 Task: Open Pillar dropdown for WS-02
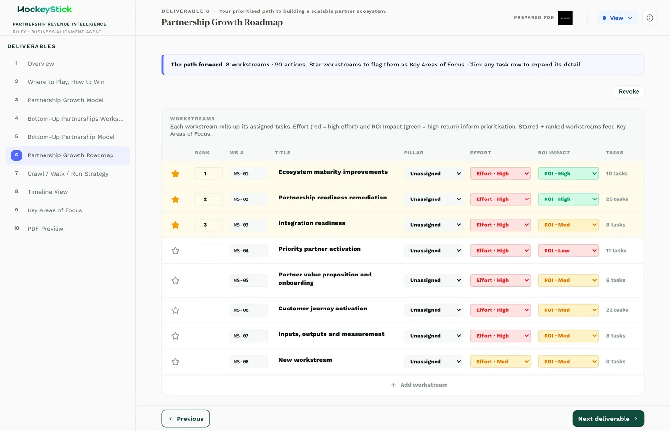tap(434, 199)
